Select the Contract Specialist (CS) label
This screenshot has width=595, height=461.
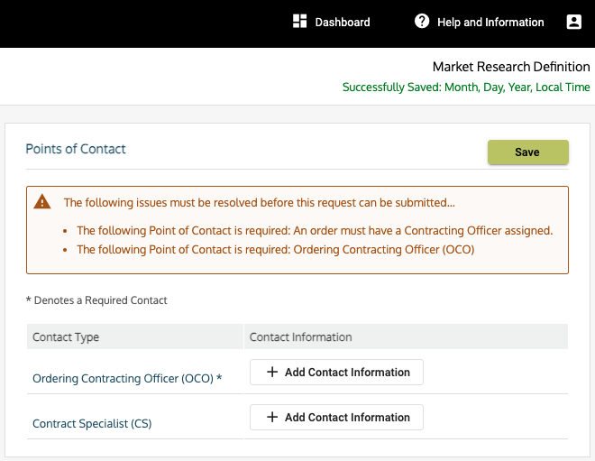92,423
